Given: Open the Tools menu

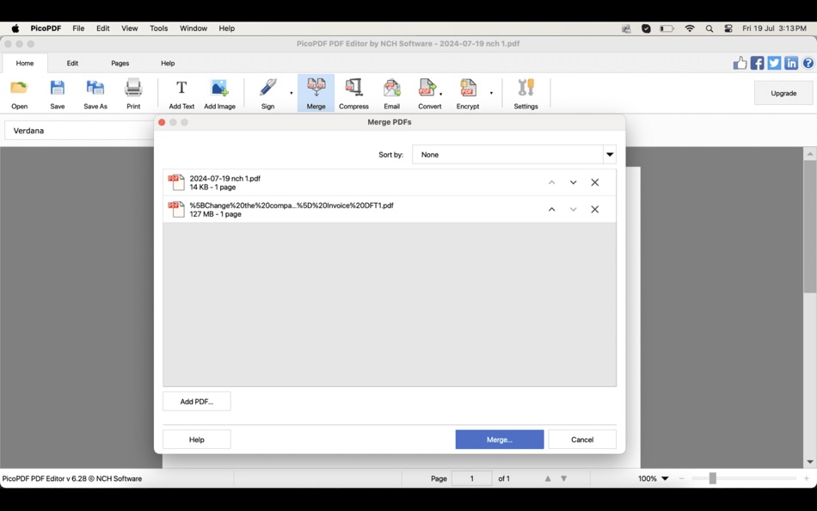Looking at the screenshot, I should point(158,28).
